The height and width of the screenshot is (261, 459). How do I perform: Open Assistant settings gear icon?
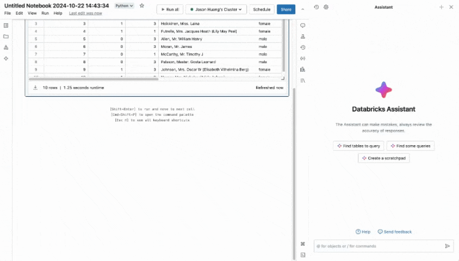[326, 7]
